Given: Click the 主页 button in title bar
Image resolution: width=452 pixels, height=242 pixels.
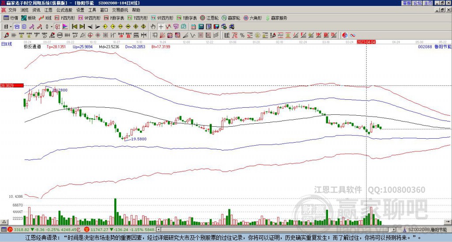Looking at the screenshot, I should [428, 3].
